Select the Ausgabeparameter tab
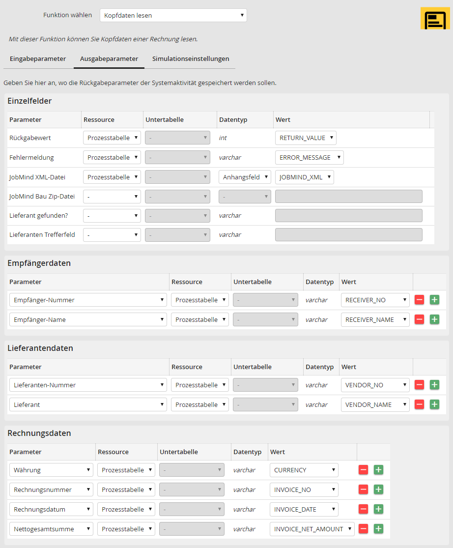This screenshot has height=548, width=453. [x=109, y=58]
